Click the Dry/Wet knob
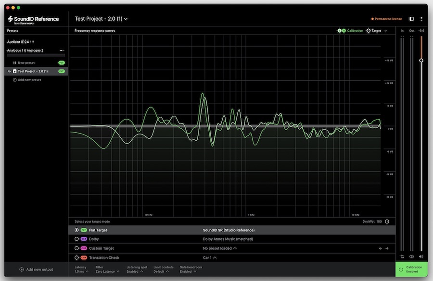 pos(387,221)
